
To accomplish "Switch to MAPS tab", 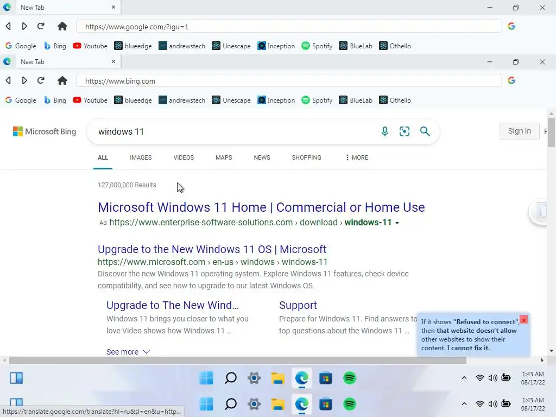I will point(224,157).
